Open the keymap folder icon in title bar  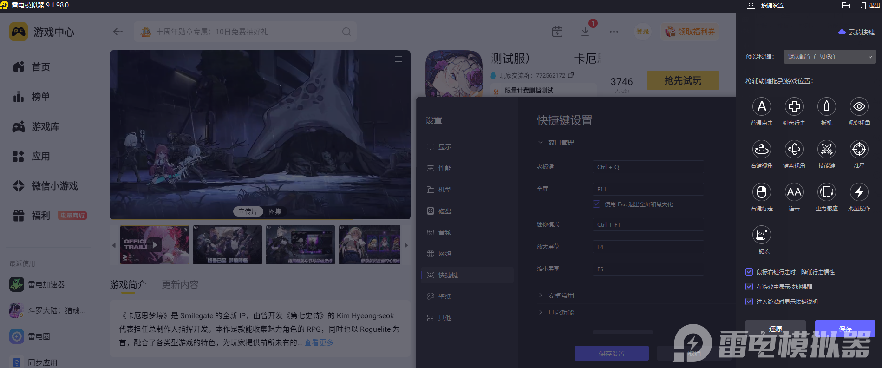tap(846, 6)
